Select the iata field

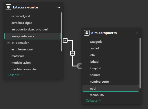111,55
